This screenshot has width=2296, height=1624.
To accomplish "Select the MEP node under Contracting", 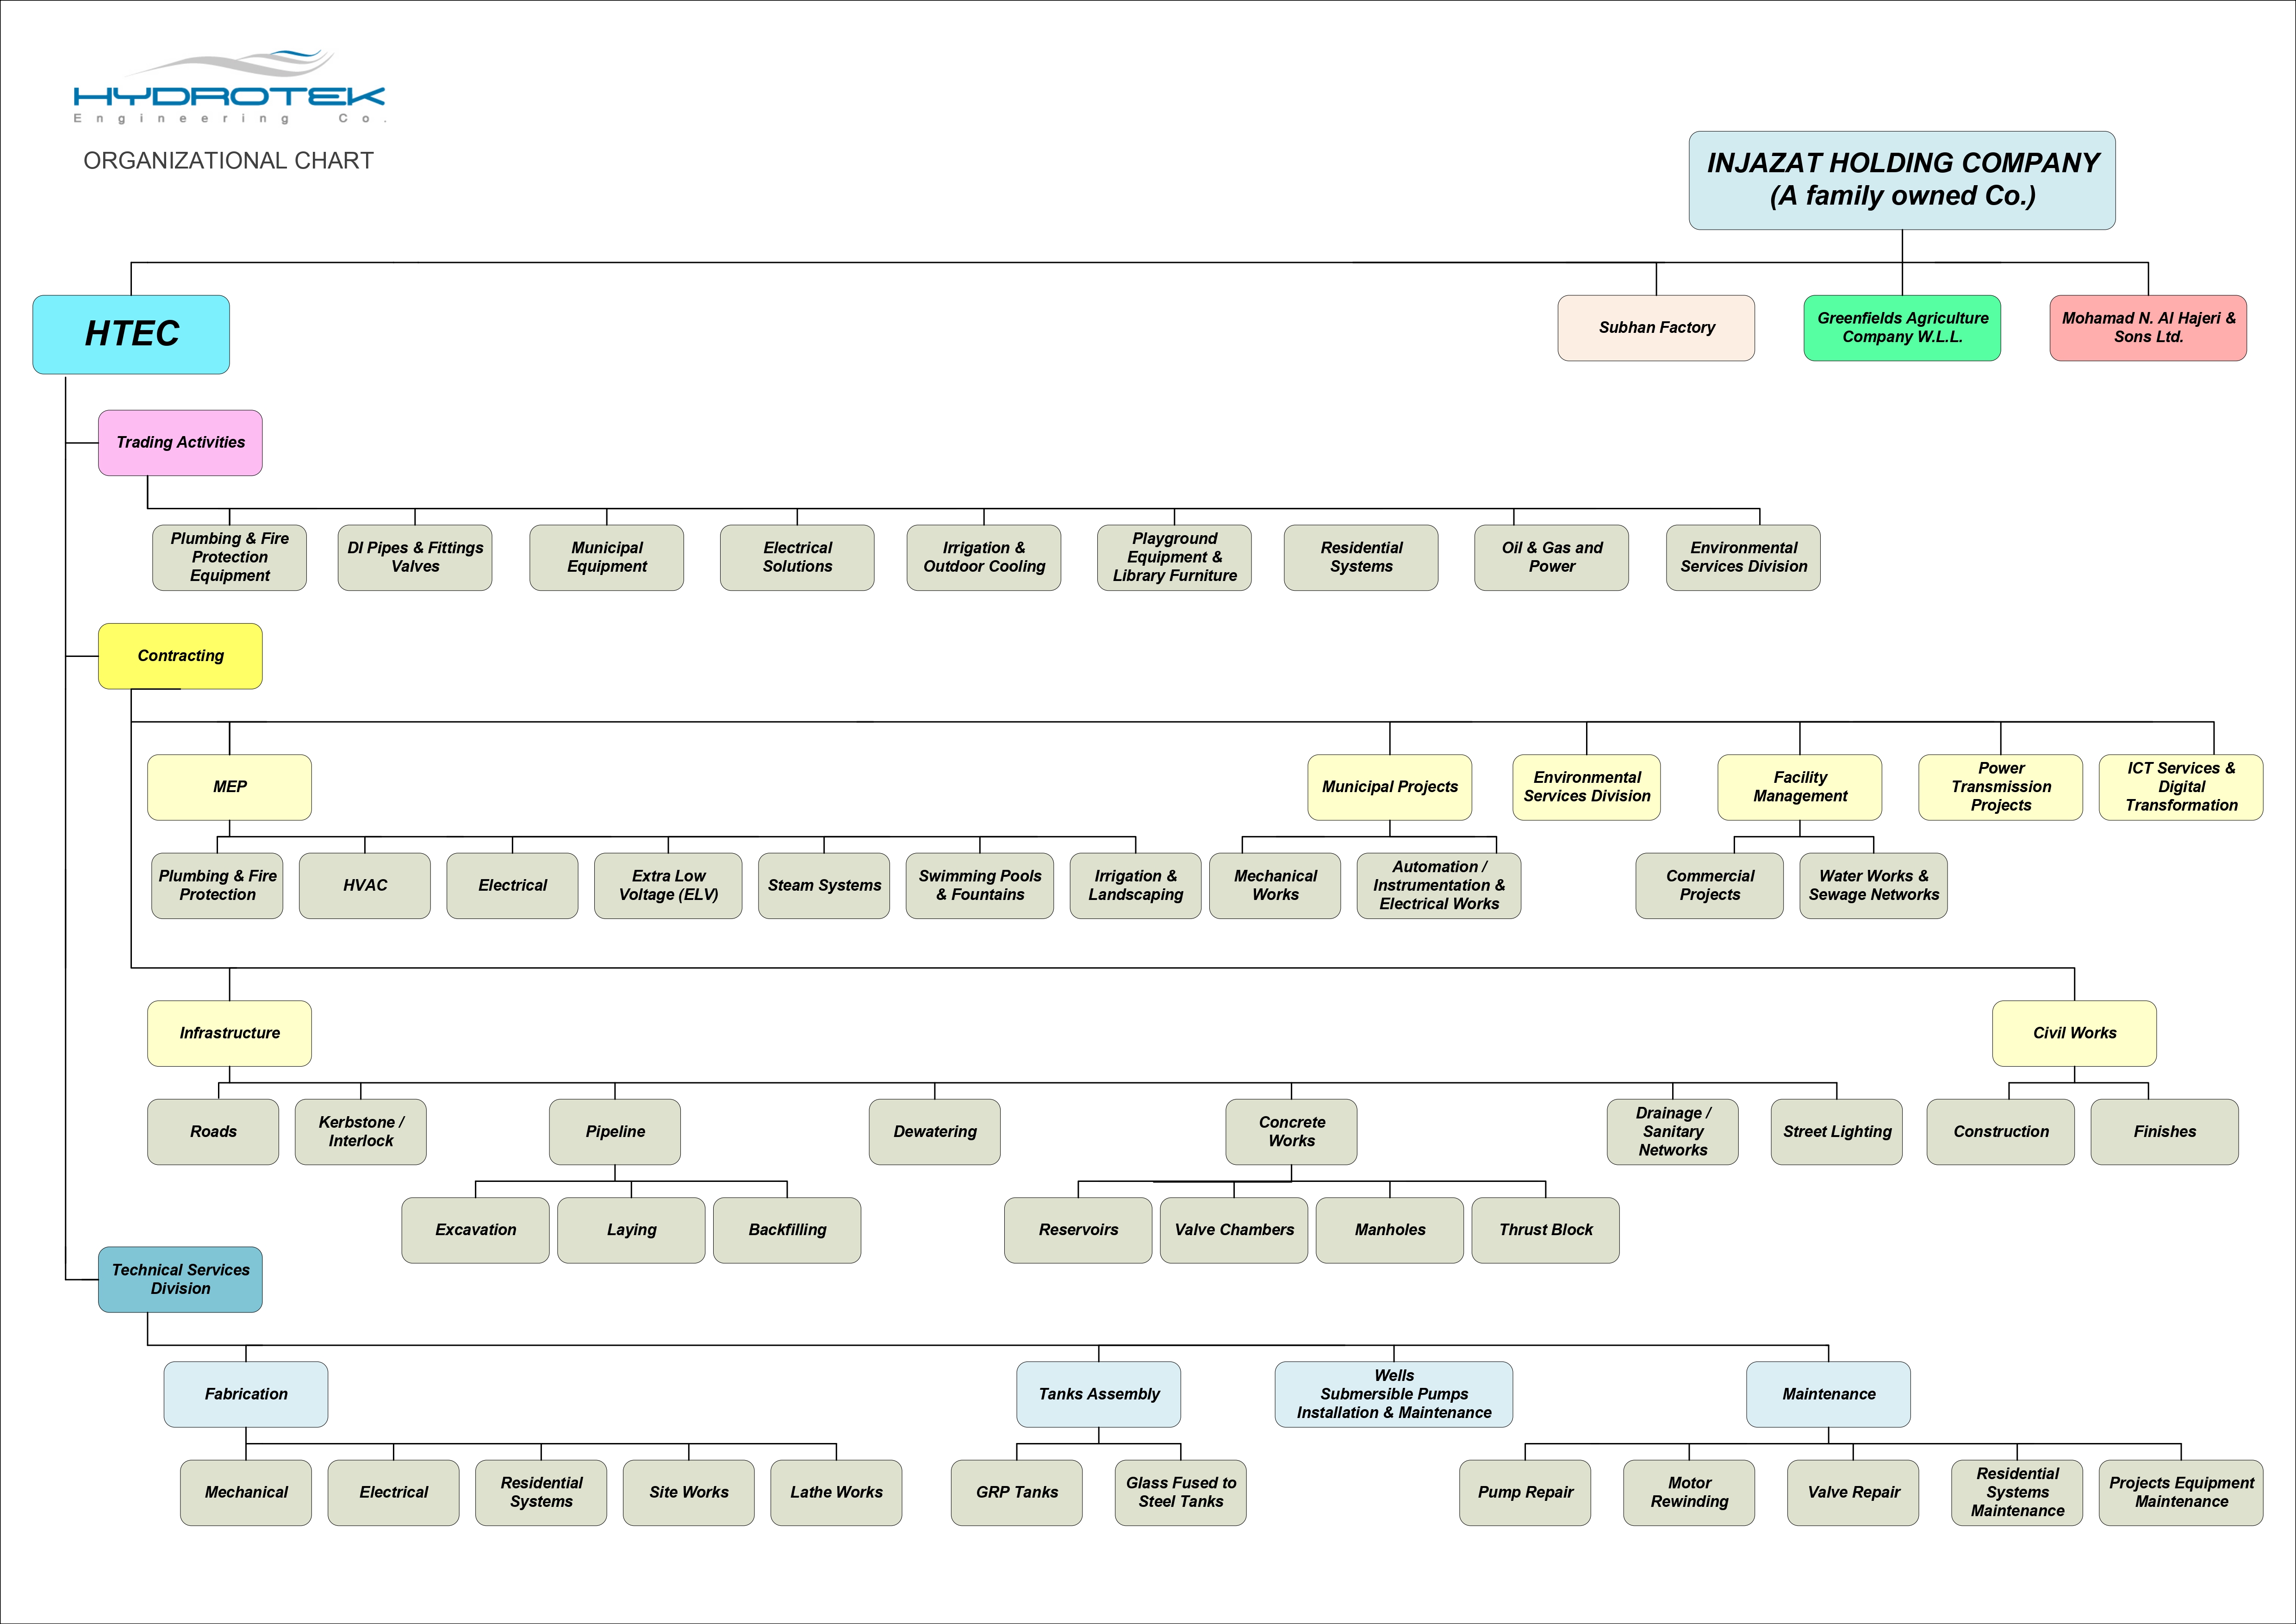I will [x=229, y=787].
